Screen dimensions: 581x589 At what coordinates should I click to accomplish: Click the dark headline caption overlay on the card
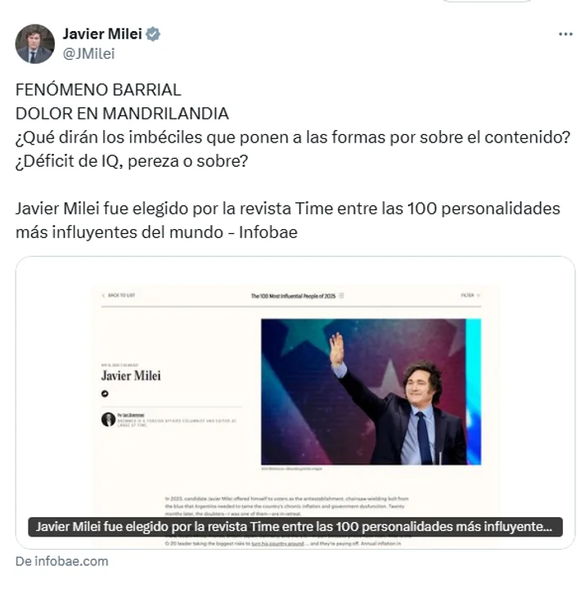click(x=295, y=527)
